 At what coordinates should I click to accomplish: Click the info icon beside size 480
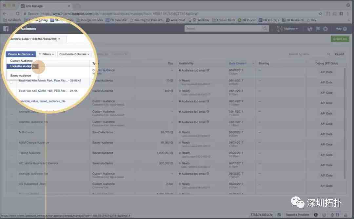click(172, 91)
